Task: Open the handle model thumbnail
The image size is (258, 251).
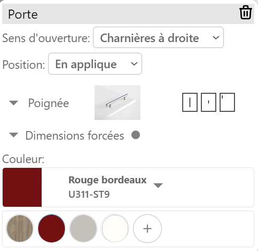Action: (x=118, y=102)
